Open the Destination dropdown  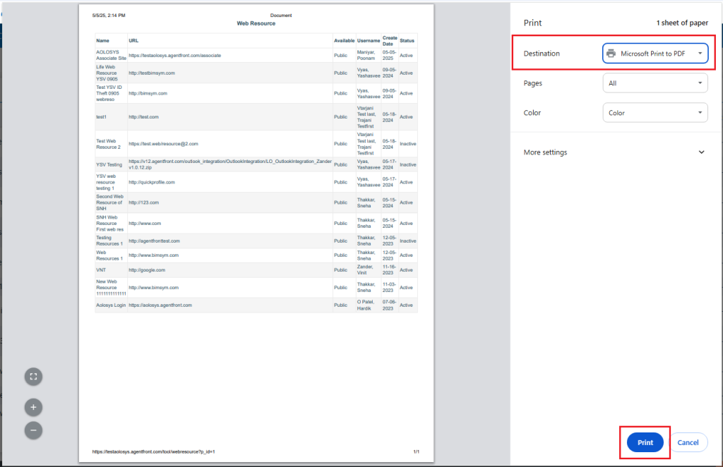point(655,54)
